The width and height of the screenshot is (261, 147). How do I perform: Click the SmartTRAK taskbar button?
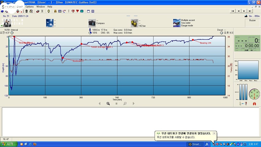point(195,144)
